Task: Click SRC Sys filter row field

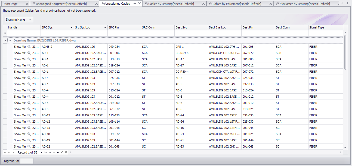Action: (57, 33)
